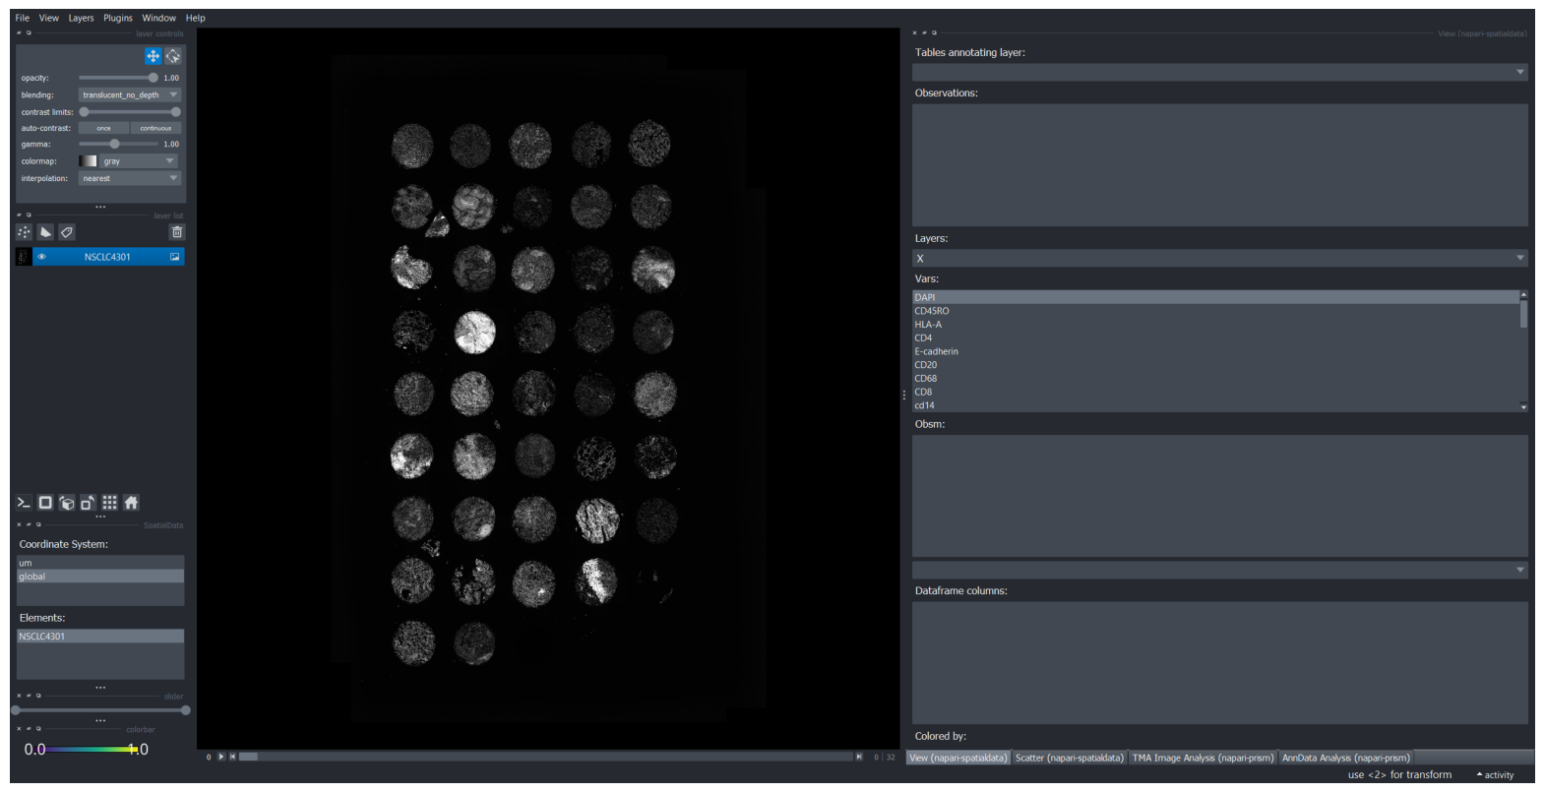The height and width of the screenshot is (793, 1545).
Task: Click the image type icon on NSCLC4301 layer
Action: tap(175, 257)
